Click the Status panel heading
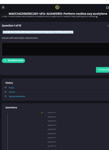This screenshot has width=109, height=150. tap(9, 83)
